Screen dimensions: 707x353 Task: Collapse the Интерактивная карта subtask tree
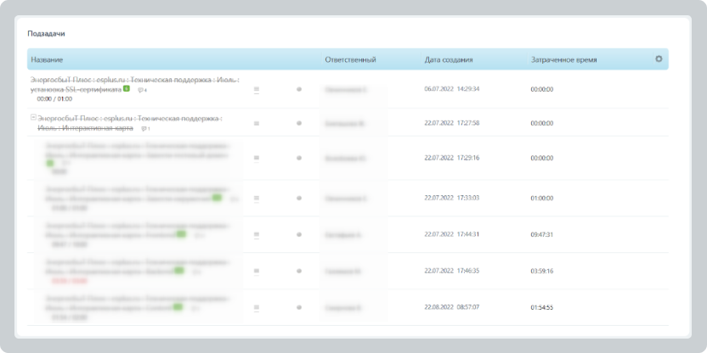pos(33,118)
